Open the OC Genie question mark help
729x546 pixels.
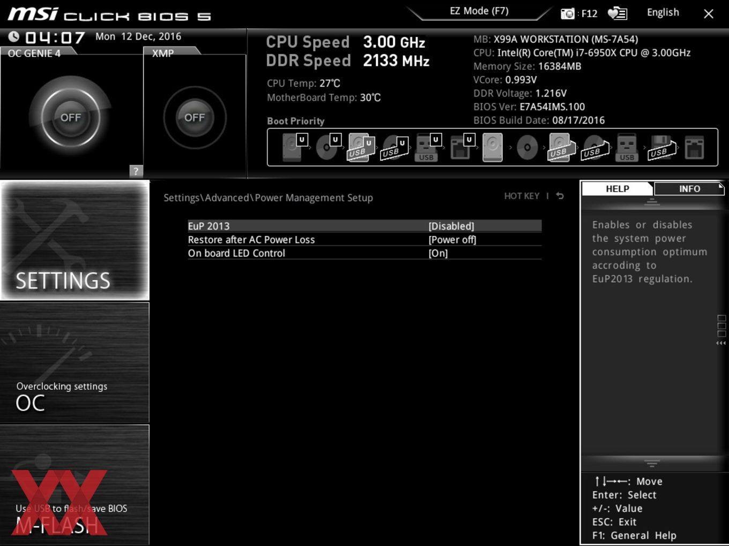click(x=136, y=171)
